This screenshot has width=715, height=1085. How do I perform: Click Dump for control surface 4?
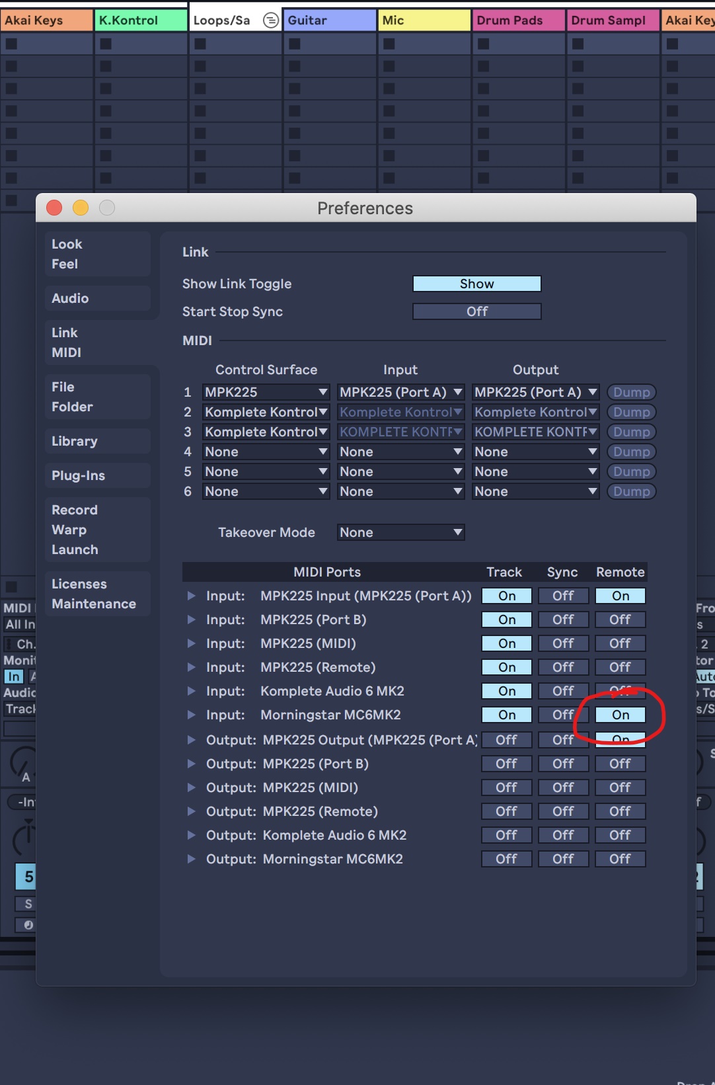coord(631,452)
